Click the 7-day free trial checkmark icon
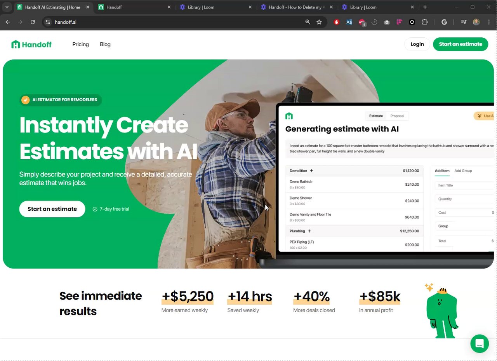Screen dimensions: 497x361 pyautogui.click(x=95, y=209)
